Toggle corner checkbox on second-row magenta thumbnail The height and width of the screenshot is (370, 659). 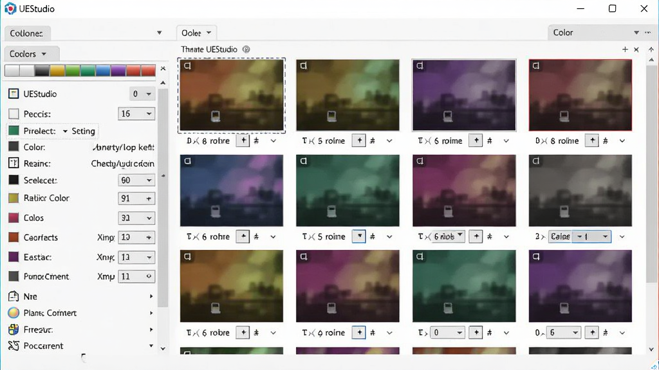[x=420, y=161]
